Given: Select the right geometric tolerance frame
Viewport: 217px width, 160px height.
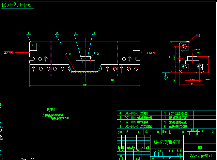Looking at the screenshot, I should tap(150, 52).
